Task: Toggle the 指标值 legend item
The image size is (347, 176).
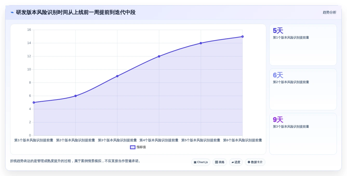Action: pyautogui.click(x=138, y=147)
